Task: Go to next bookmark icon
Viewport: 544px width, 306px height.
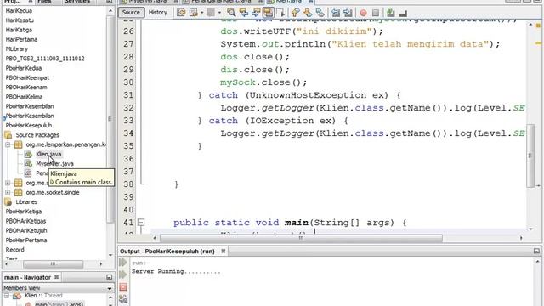Action: [308, 13]
